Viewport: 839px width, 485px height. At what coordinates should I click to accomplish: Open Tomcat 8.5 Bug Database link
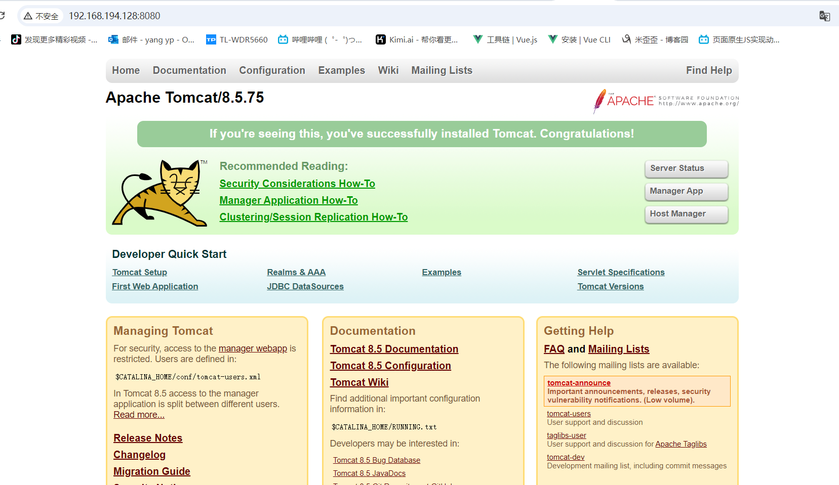click(376, 460)
